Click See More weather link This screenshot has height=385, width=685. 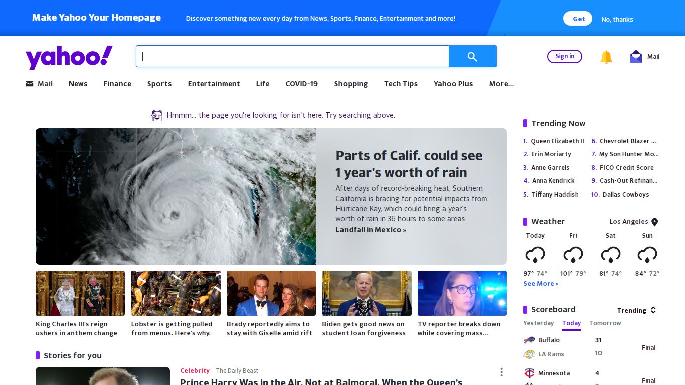coord(541,284)
